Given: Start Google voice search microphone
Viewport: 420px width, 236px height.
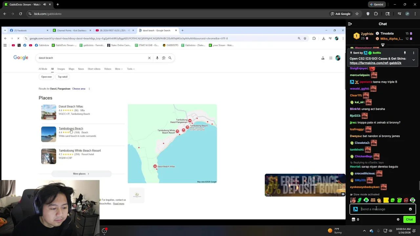Looking at the screenshot, I should pos(157,58).
